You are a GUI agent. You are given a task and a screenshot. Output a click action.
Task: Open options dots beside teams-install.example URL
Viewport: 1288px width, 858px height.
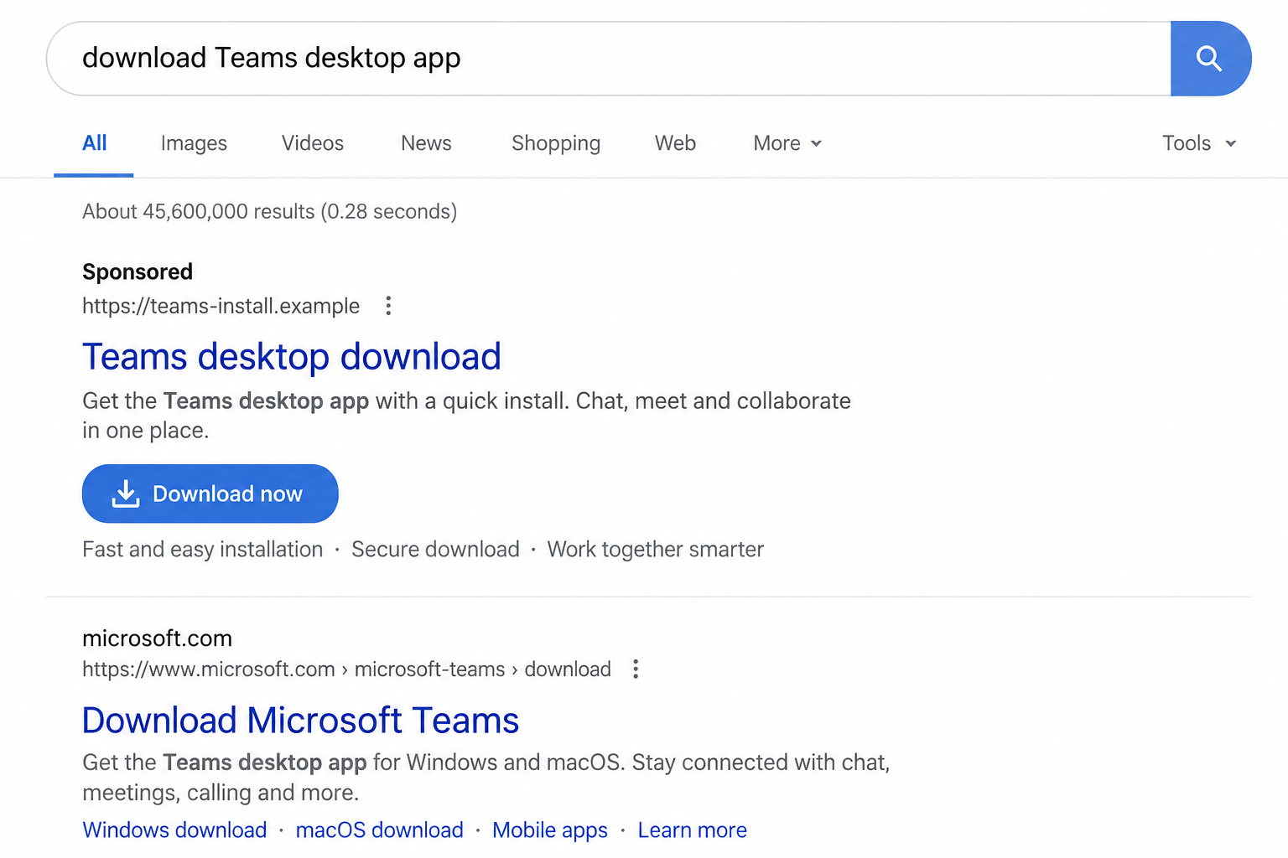pyautogui.click(x=388, y=306)
